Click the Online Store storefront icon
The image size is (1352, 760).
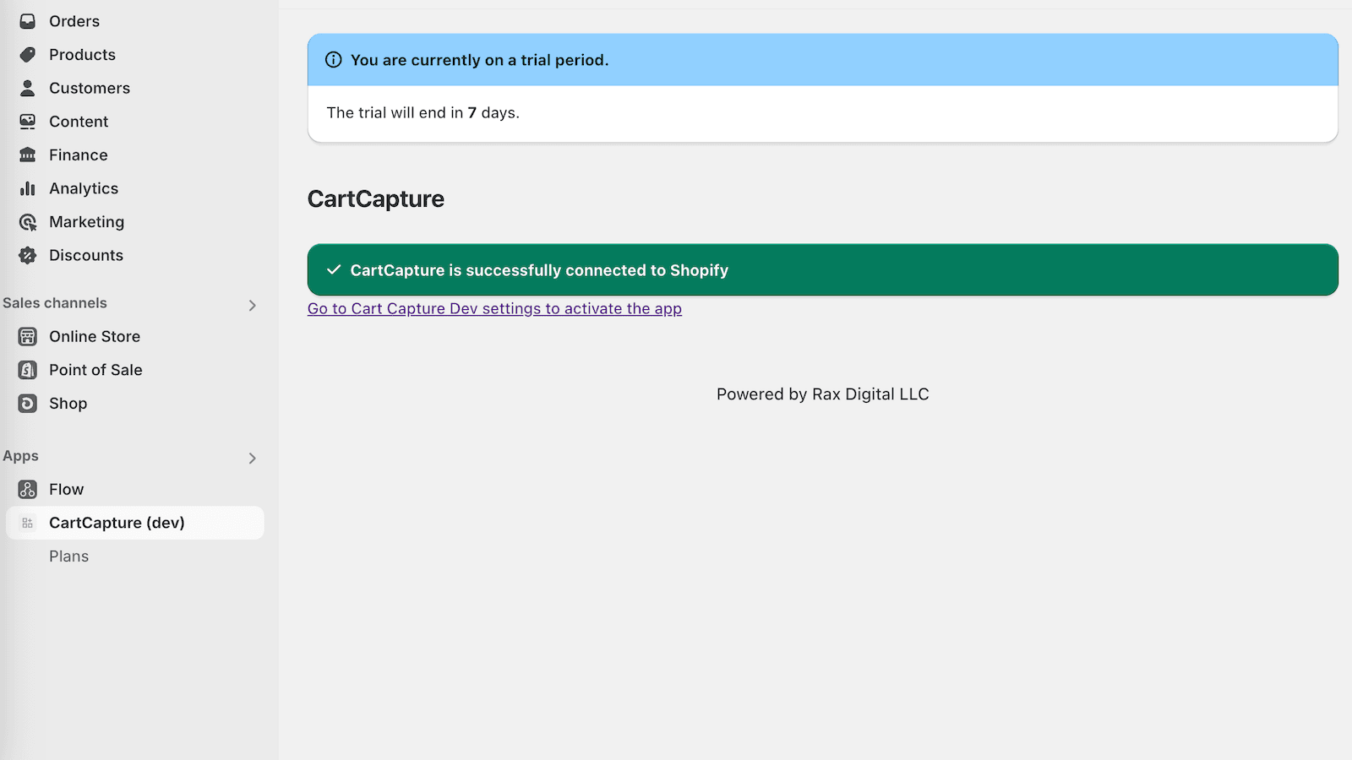28,336
